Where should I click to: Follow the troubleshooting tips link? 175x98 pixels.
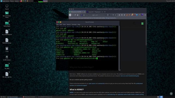tap(130, 76)
